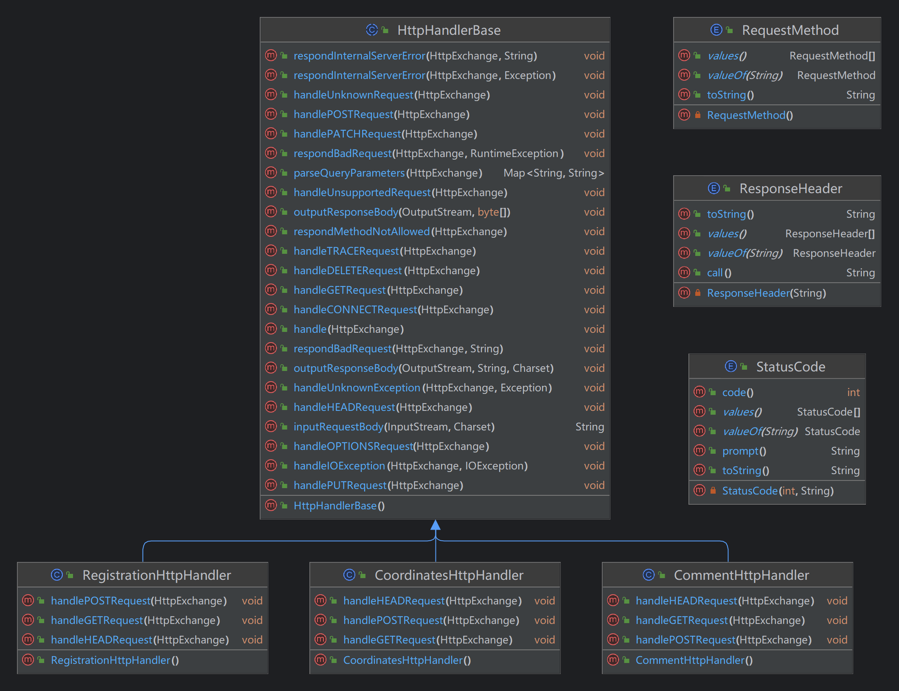Click respondBadRequest(HttpExchange, String) method
Image resolution: width=899 pixels, height=691 pixels.
[x=398, y=348]
